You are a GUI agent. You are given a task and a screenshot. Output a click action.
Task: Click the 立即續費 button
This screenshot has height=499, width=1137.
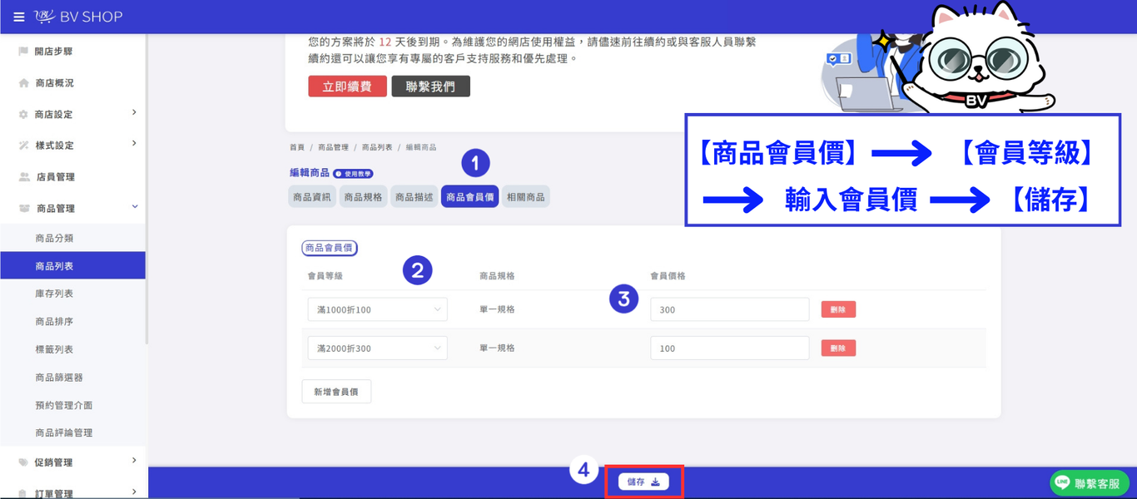[x=347, y=86]
